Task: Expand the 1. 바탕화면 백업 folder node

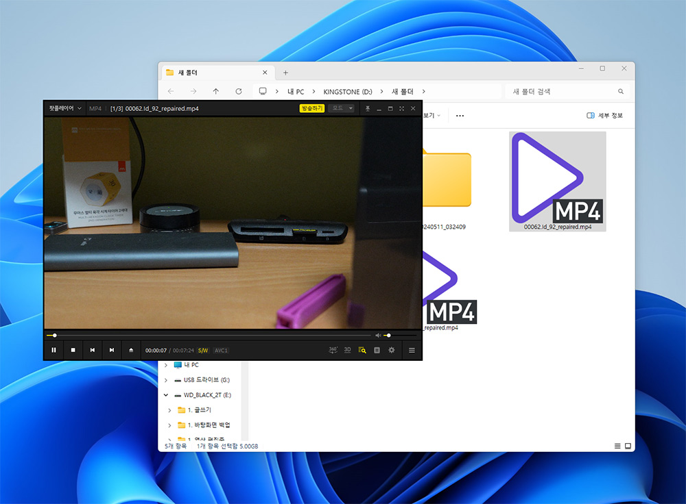Action: click(x=169, y=425)
